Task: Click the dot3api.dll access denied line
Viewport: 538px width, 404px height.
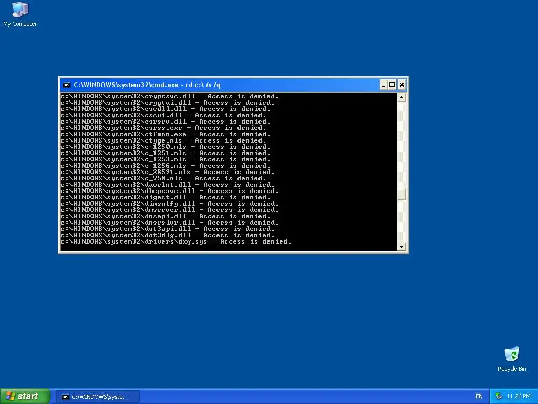Action: coord(168,229)
